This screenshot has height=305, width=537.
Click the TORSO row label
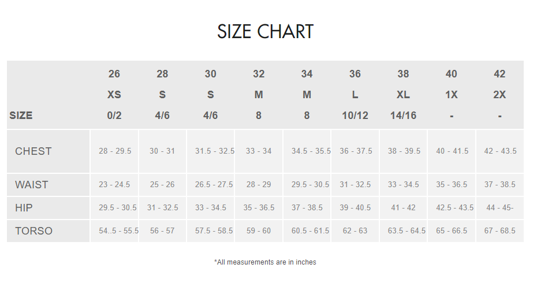click(33, 231)
